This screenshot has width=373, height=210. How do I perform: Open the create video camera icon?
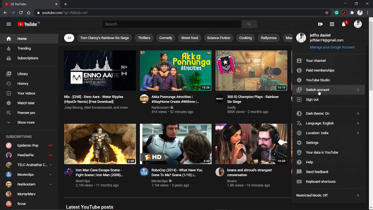320,24
